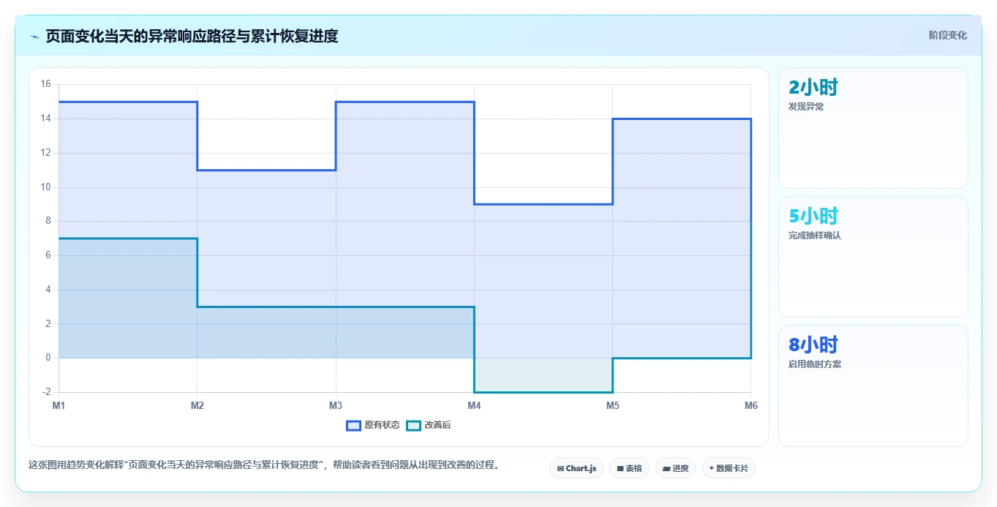
Task: Toggle the 原有状态 legend swatch
Action: point(353,425)
